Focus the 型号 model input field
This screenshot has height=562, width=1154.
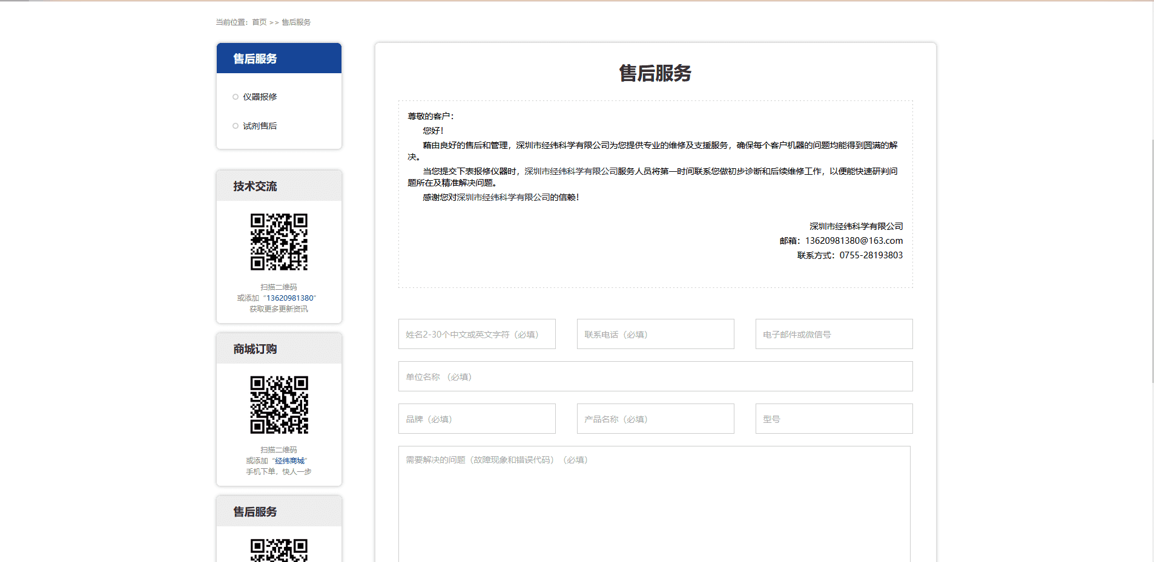pyautogui.click(x=834, y=419)
